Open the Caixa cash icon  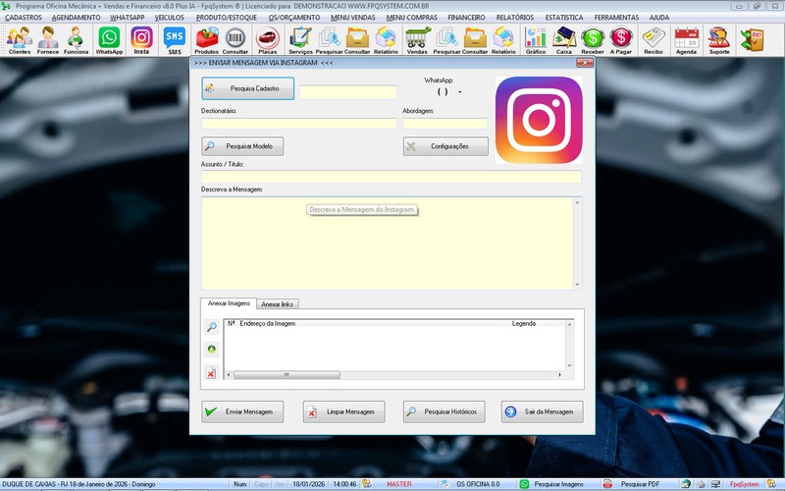coord(563,40)
